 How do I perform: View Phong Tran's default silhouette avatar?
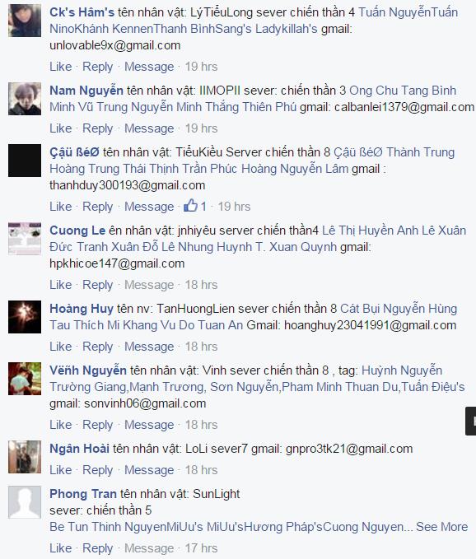point(25,502)
